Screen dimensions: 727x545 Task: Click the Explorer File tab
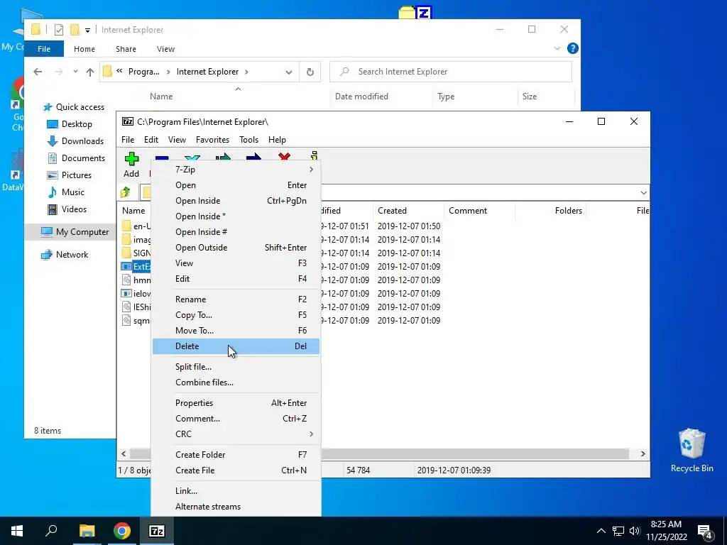coord(44,49)
